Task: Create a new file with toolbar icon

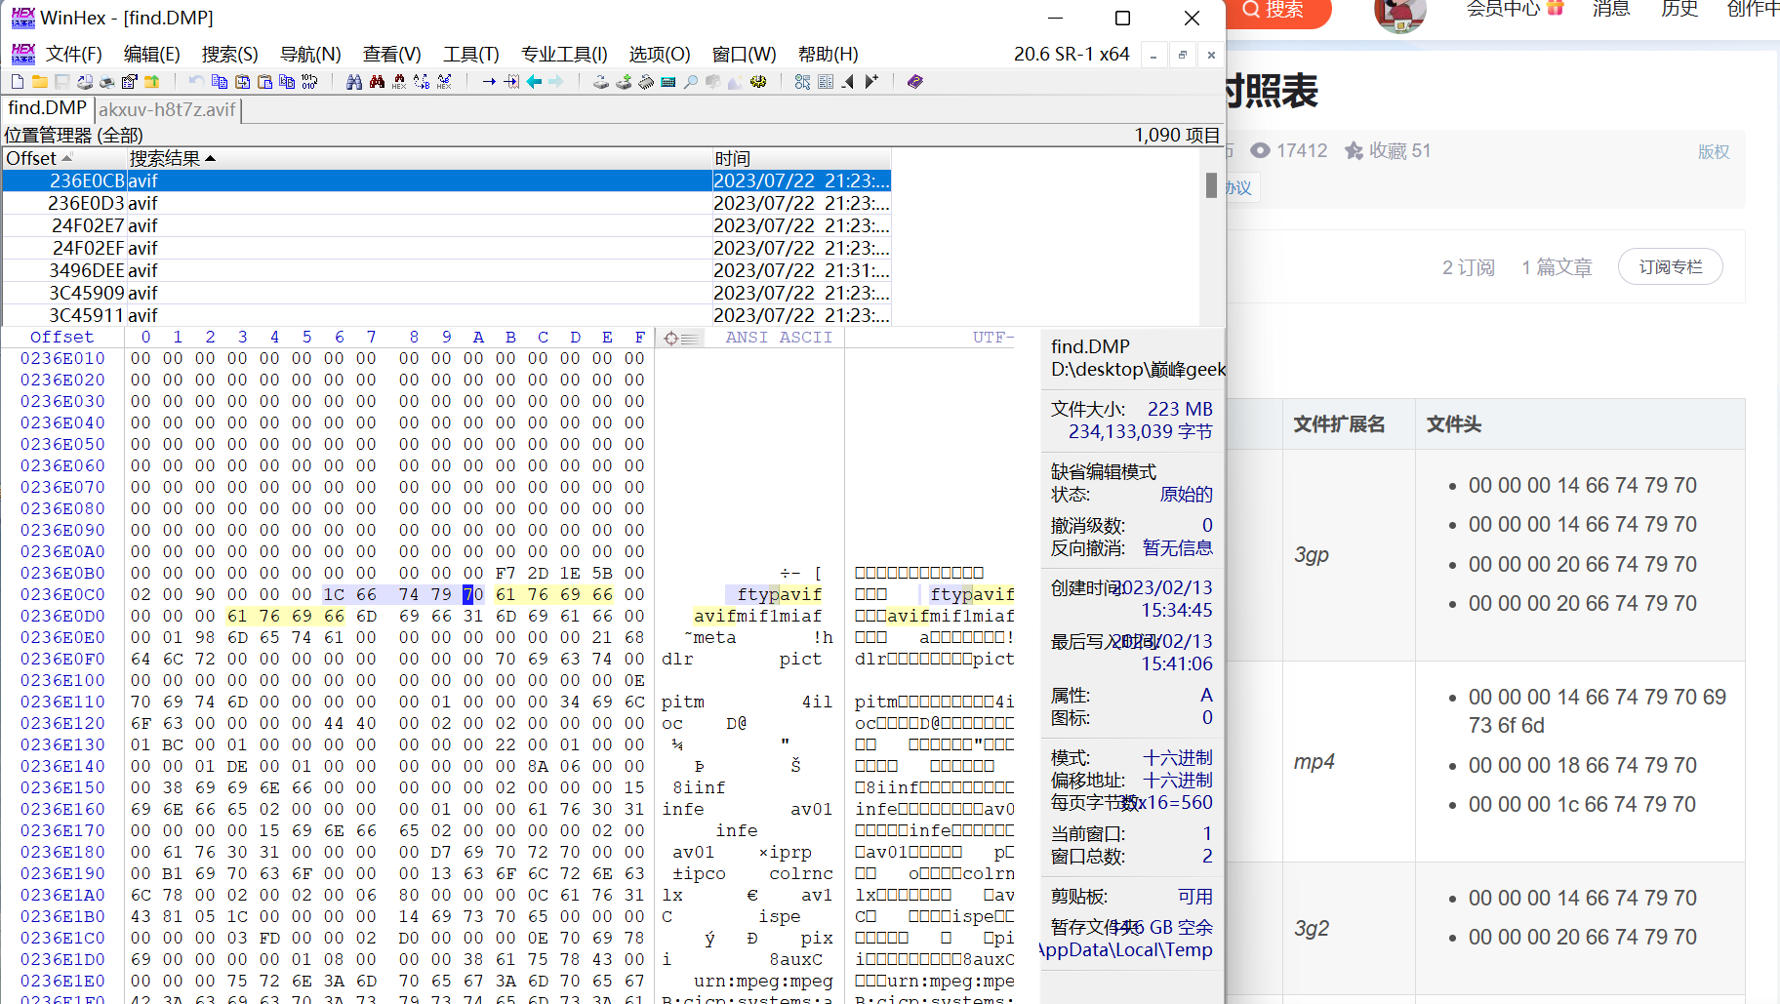Action: click(18, 82)
